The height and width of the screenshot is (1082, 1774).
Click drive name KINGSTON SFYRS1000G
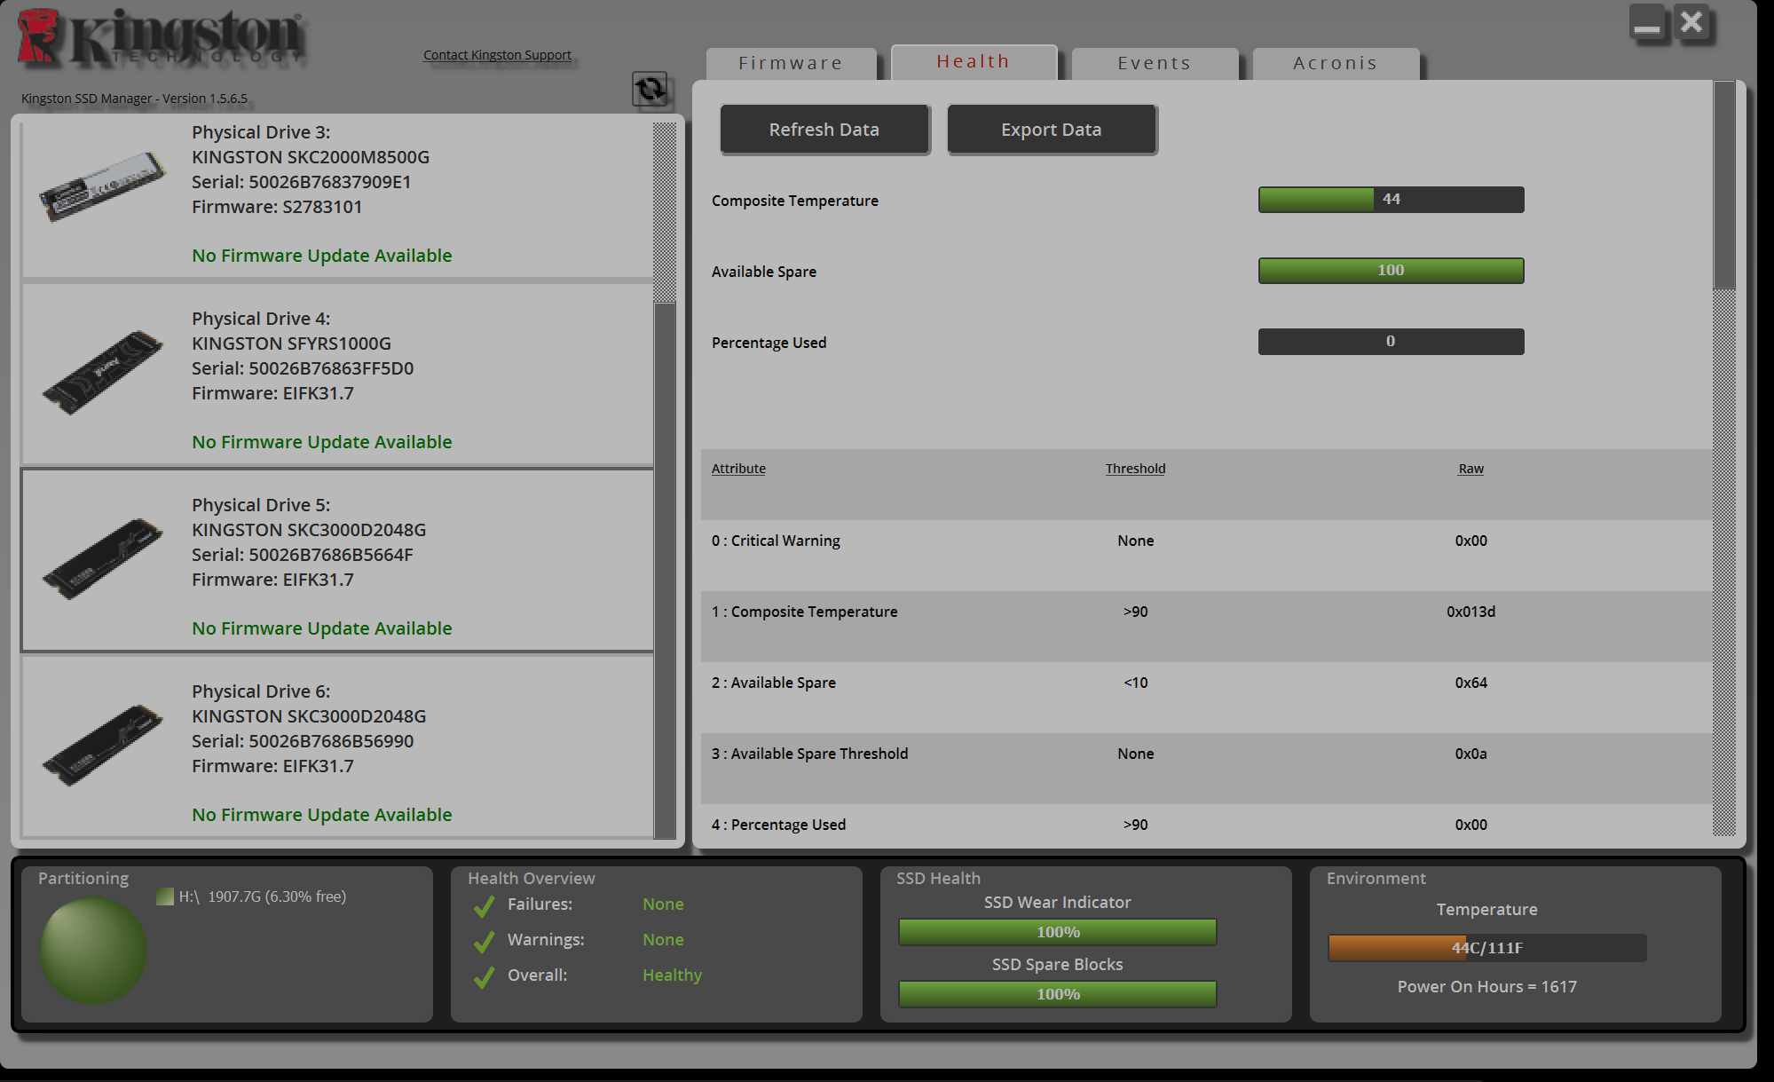(x=291, y=344)
